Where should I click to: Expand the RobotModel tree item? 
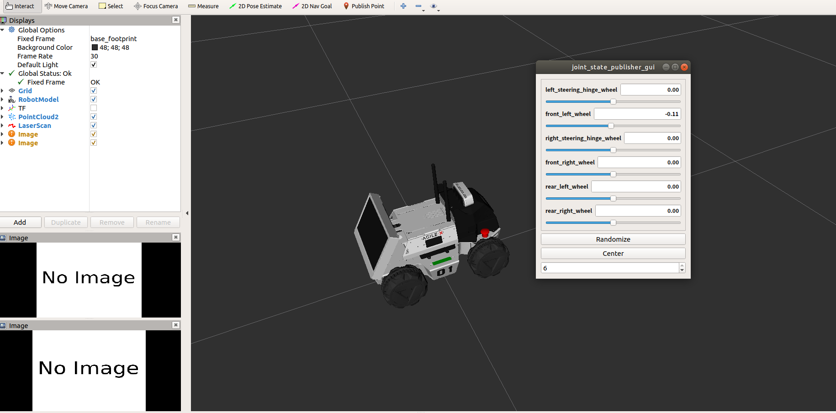pyautogui.click(x=2, y=100)
